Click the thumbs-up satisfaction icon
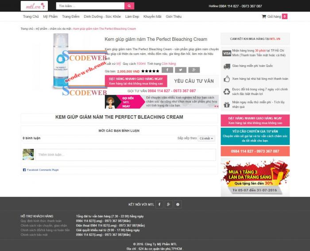Viewport: 310px width, 251px height. pyautogui.click(x=227, y=79)
